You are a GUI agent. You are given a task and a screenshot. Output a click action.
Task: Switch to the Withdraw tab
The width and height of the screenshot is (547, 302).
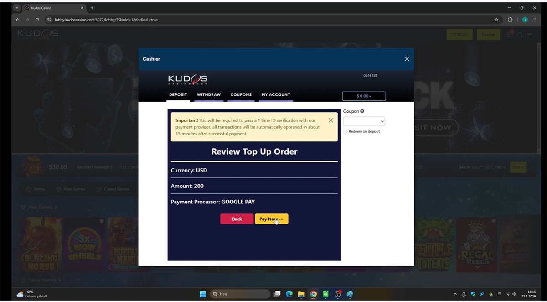pyautogui.click(x=209, y=95)
